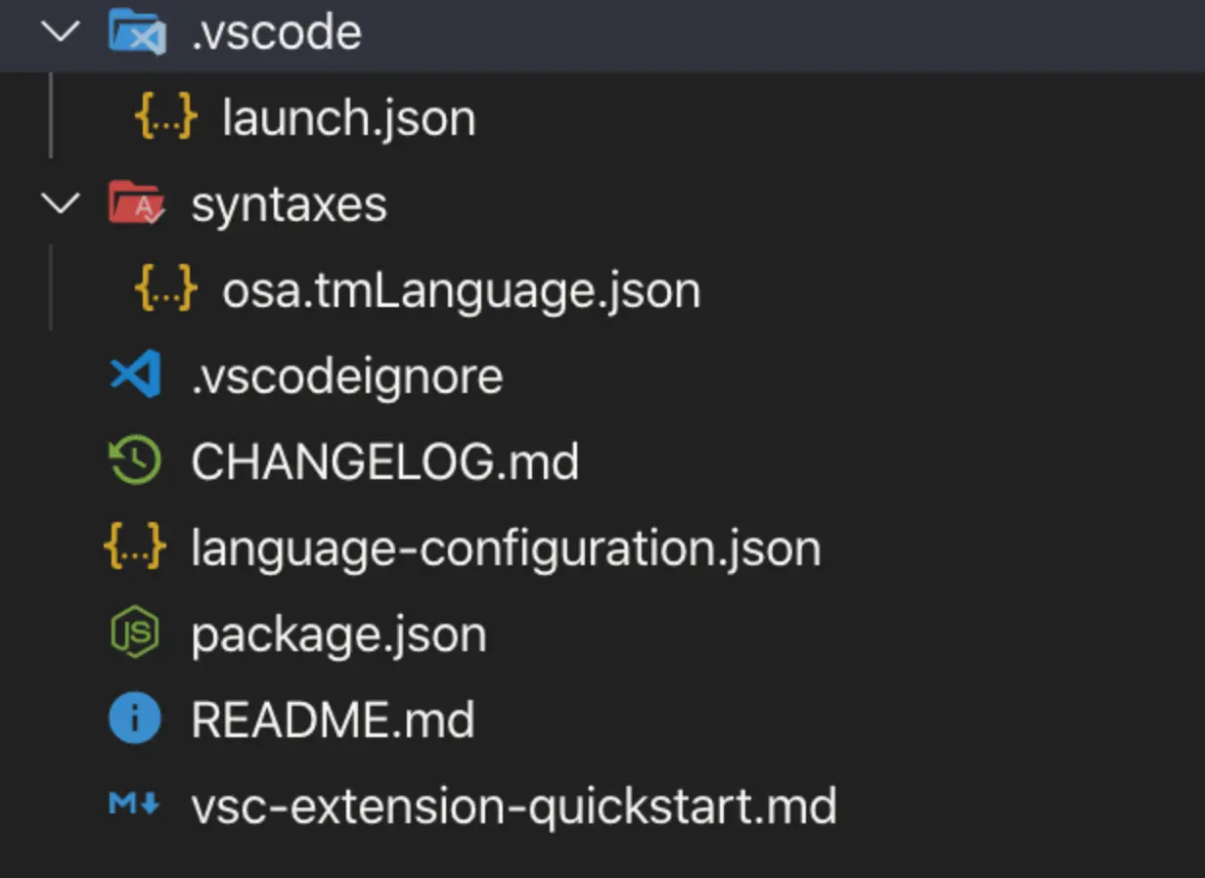Open the .vscodeignore file
Viewport: 1205px width, 878px height.
[347, 377]
